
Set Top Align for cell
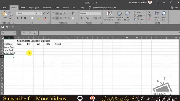click(53, 13)
